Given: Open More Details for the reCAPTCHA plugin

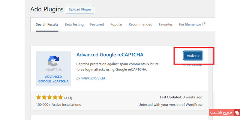Looking at the screenshot, I should (192, 65).
